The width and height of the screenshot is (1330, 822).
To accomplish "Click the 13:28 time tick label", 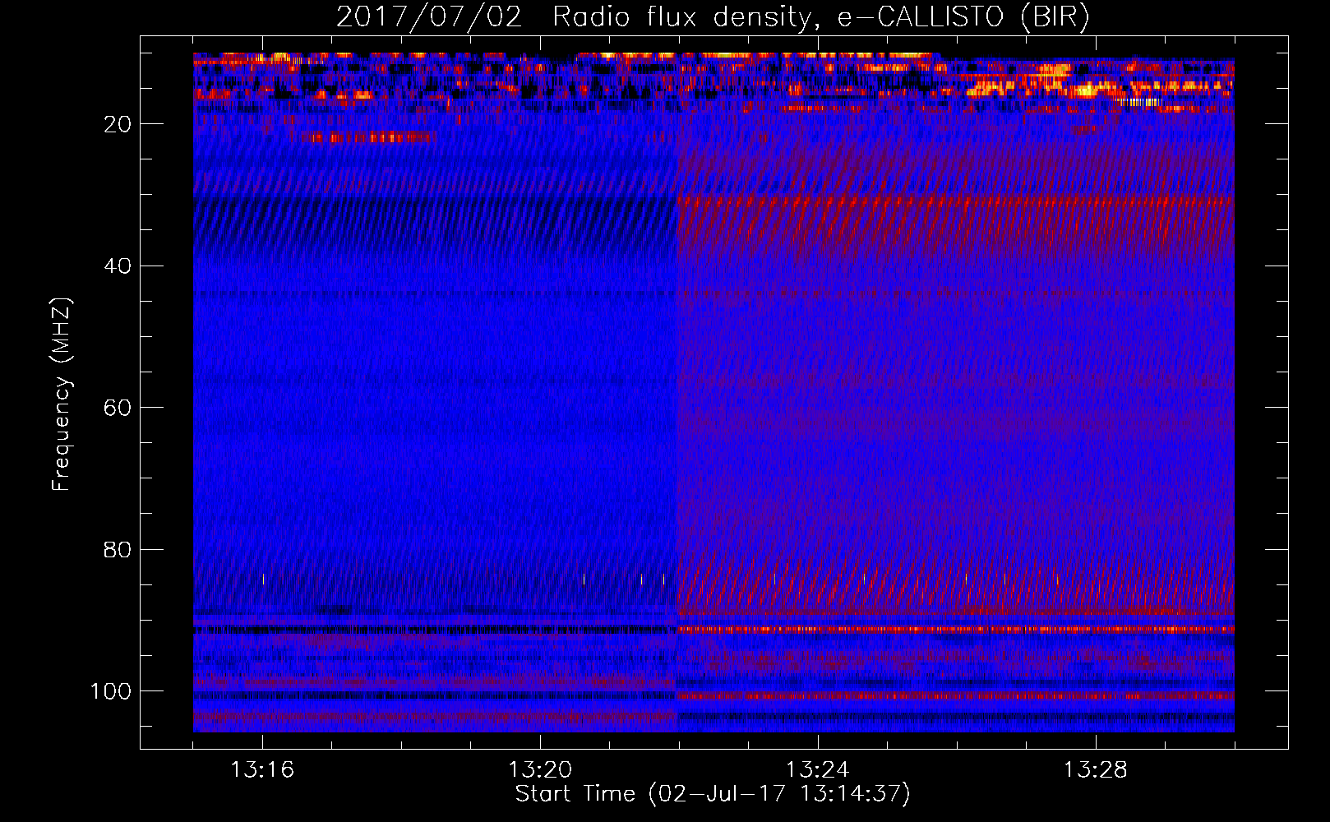I will point(1096,770).
